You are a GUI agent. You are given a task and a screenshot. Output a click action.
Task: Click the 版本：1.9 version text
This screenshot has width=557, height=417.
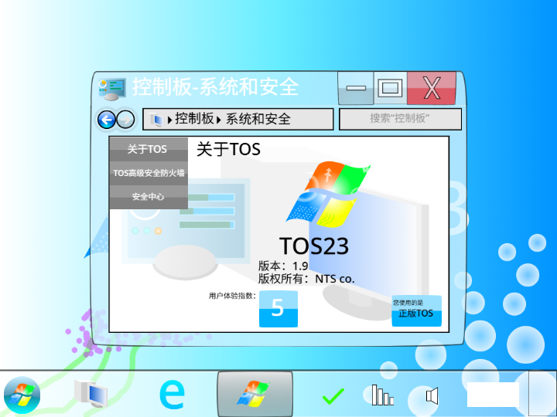283,266
